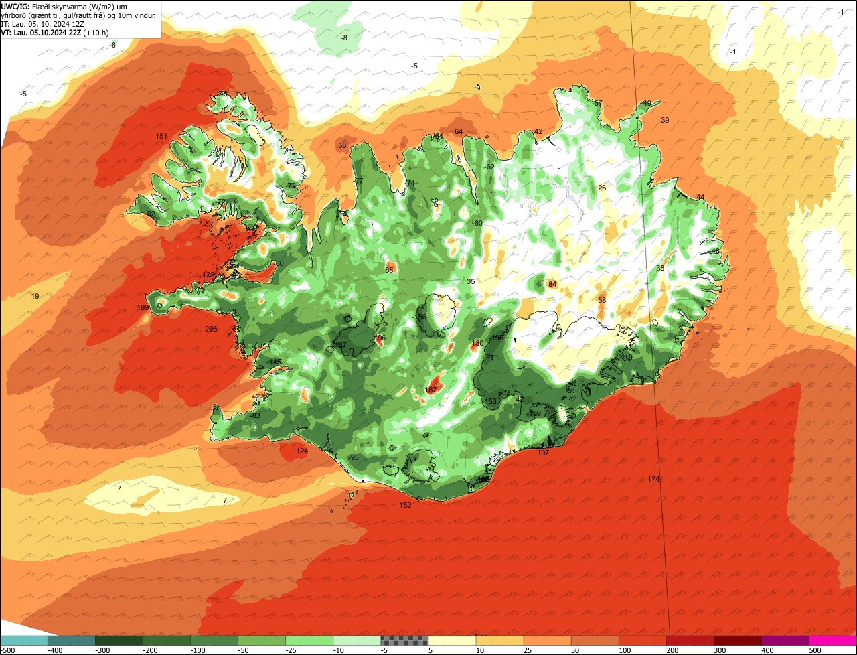Click the -145 value in west Iceland
This screenshot has width=857, height=655.
(274, 362)
